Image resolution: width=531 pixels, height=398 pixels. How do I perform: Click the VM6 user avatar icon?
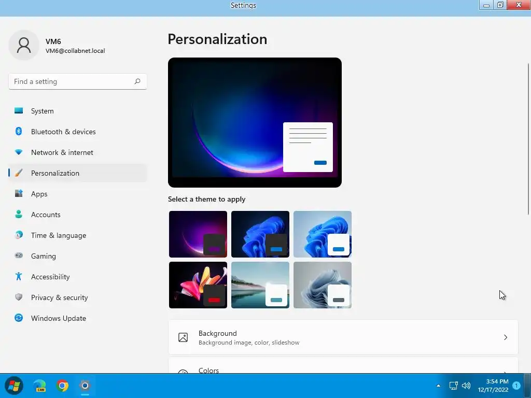[24, 45]
